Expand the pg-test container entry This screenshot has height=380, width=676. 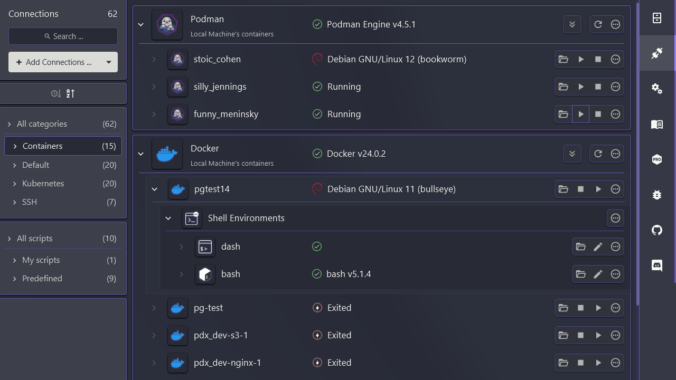coord(154,308)
